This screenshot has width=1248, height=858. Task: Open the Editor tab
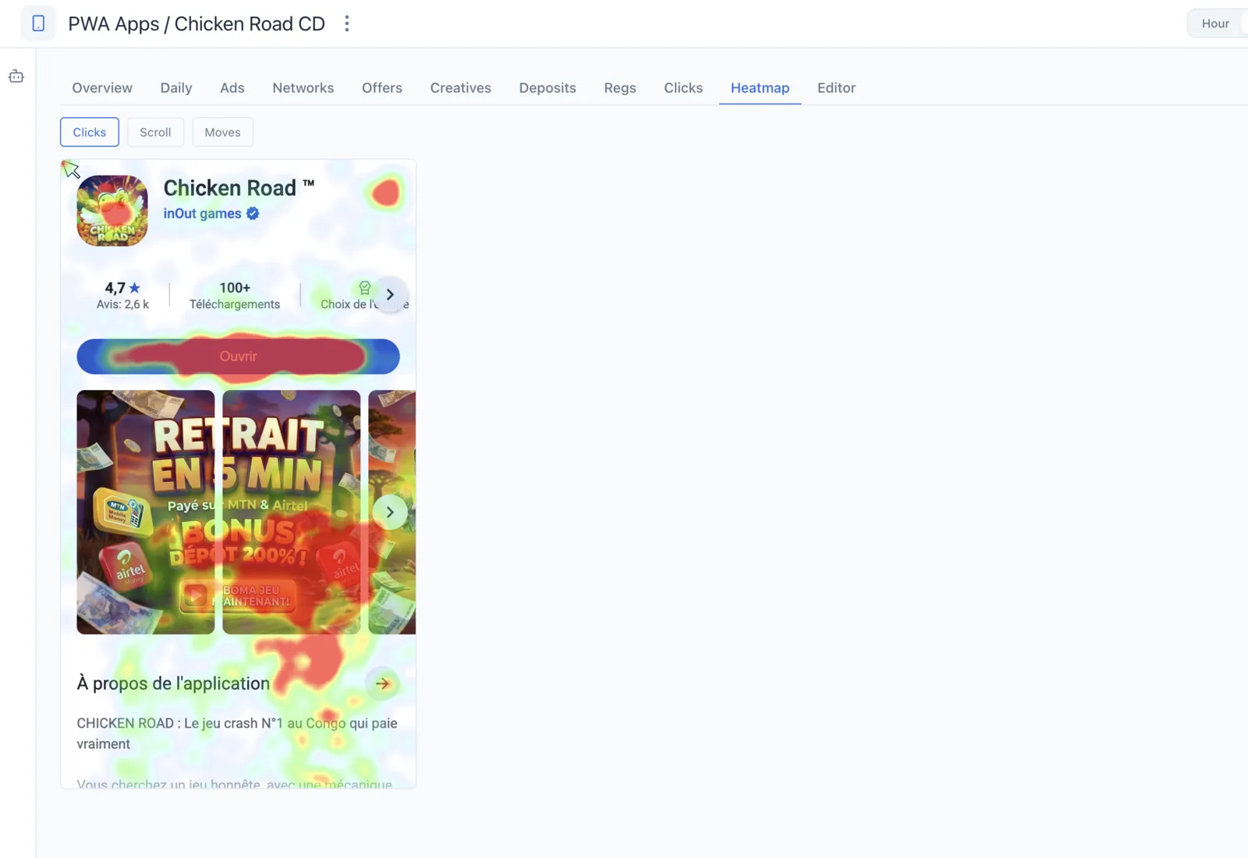pyautogui.click(x=837, y=88)
